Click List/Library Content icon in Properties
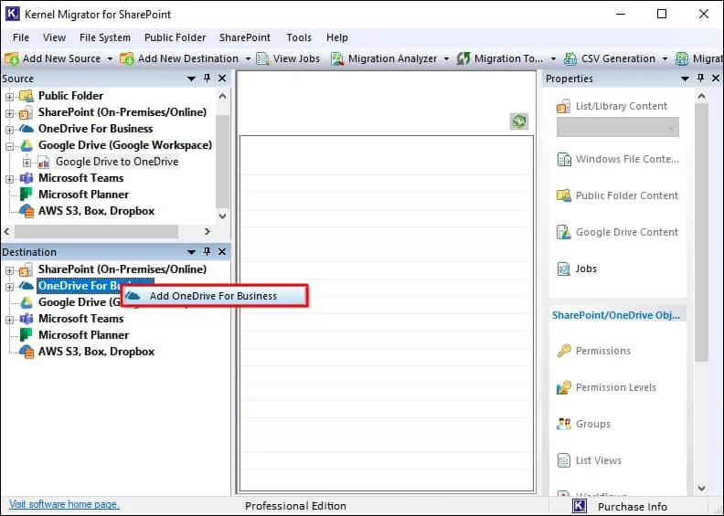The height and width of the screenshot is (516, 724). [563, 107]
